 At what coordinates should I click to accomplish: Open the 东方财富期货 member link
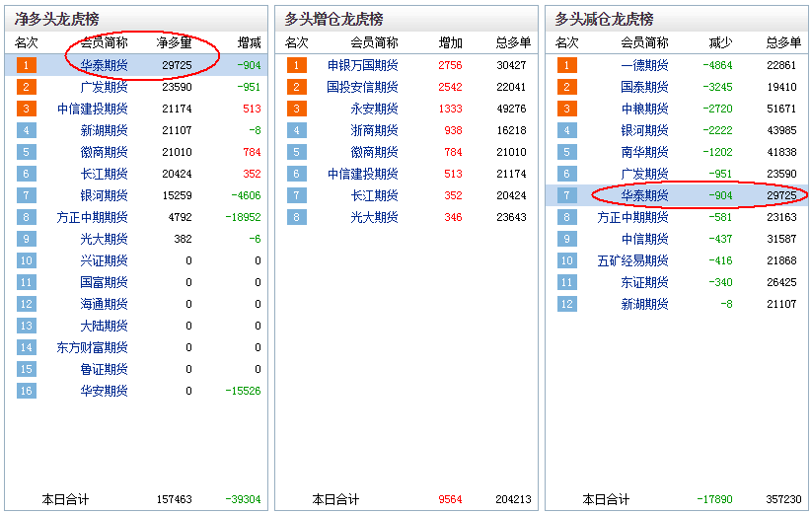click(92, 347)
